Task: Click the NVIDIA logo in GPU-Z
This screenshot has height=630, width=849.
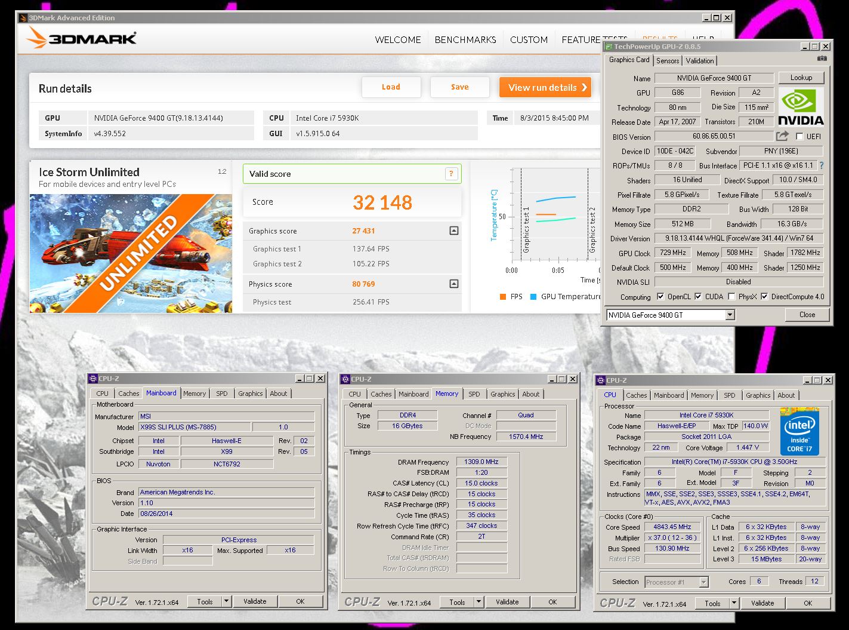Action: click(x=802, y=107)
